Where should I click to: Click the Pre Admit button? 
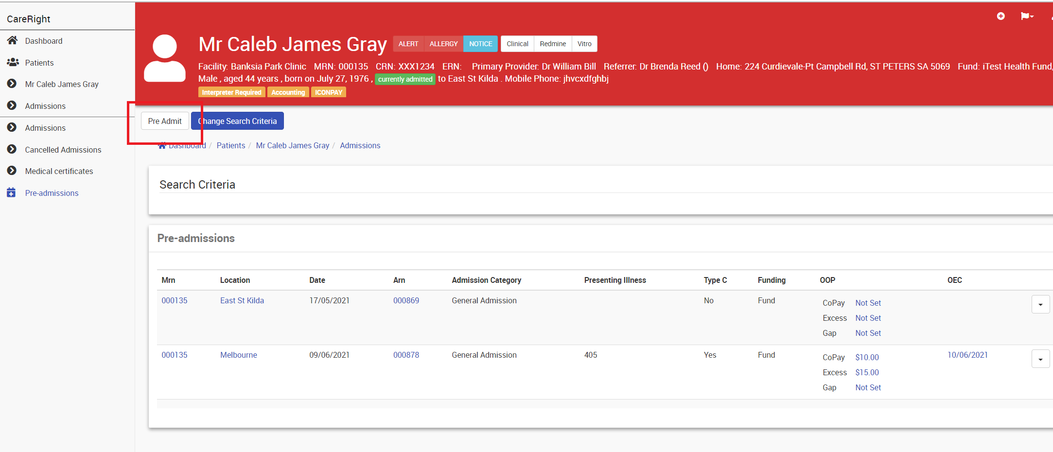pyautogui.click(x=165, y=121)
